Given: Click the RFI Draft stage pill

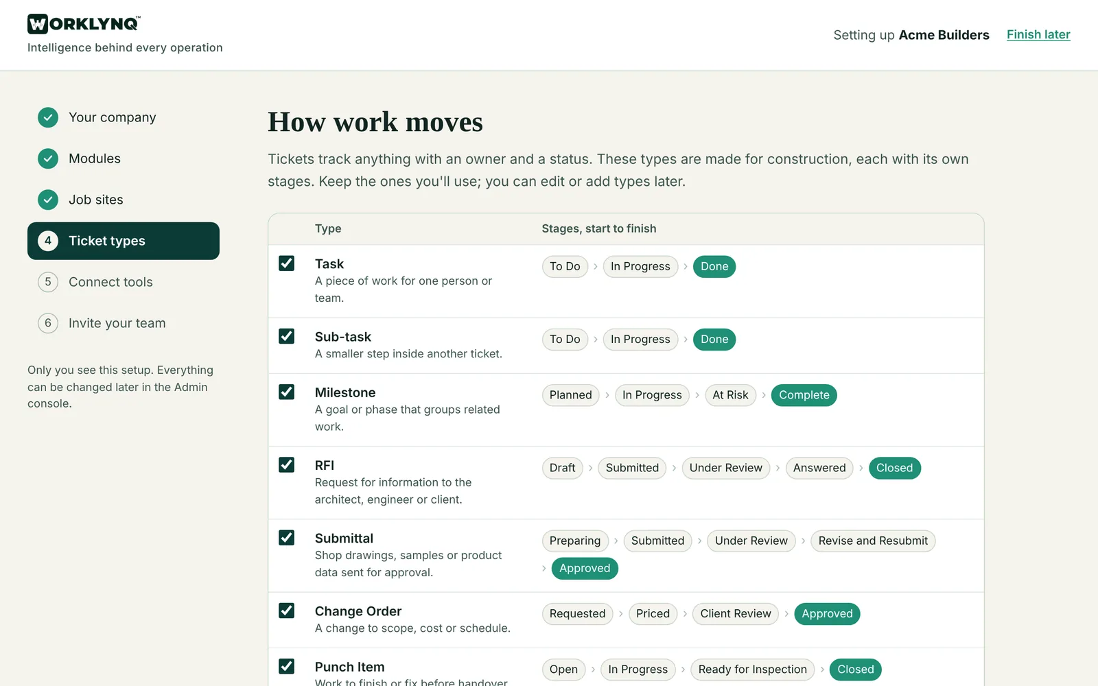Looking at the screenshot, I should tap(563, 468).
